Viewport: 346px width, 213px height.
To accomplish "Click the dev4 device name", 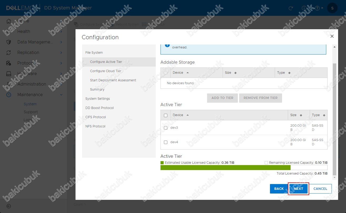I will coord(174,142).
